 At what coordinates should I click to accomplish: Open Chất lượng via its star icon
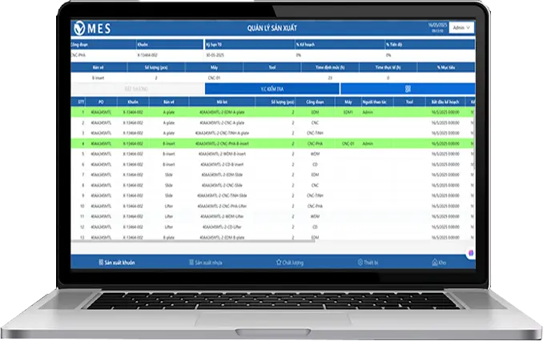pyautogui.click(x=277, y=262)
